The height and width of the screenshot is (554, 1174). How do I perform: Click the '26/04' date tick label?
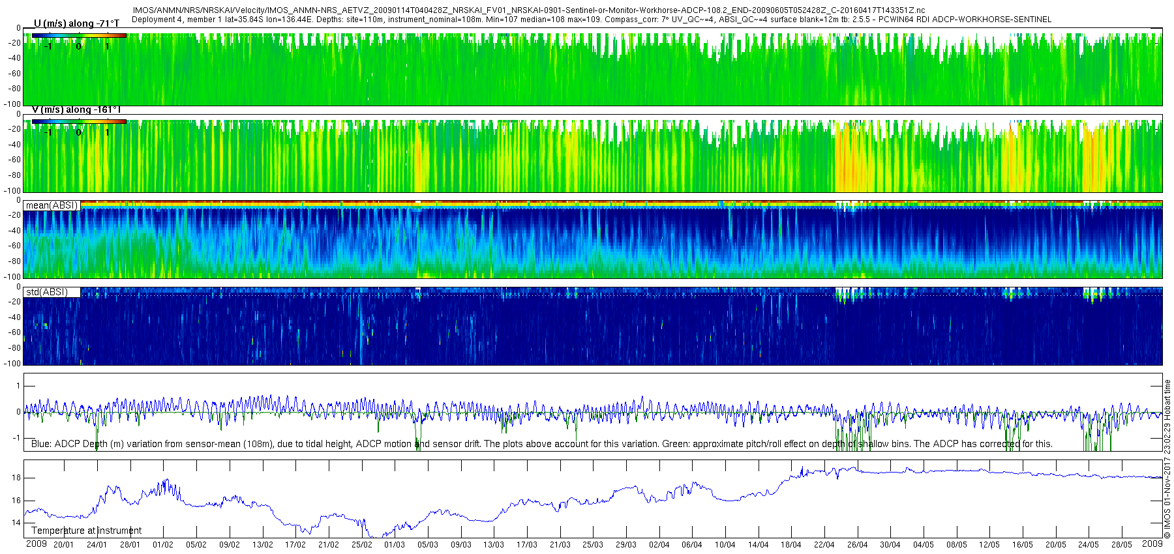858,545
